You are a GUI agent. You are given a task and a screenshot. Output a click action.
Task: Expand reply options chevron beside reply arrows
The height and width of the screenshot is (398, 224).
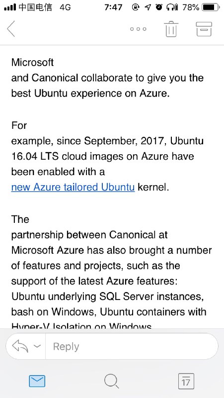click(37, 346)
